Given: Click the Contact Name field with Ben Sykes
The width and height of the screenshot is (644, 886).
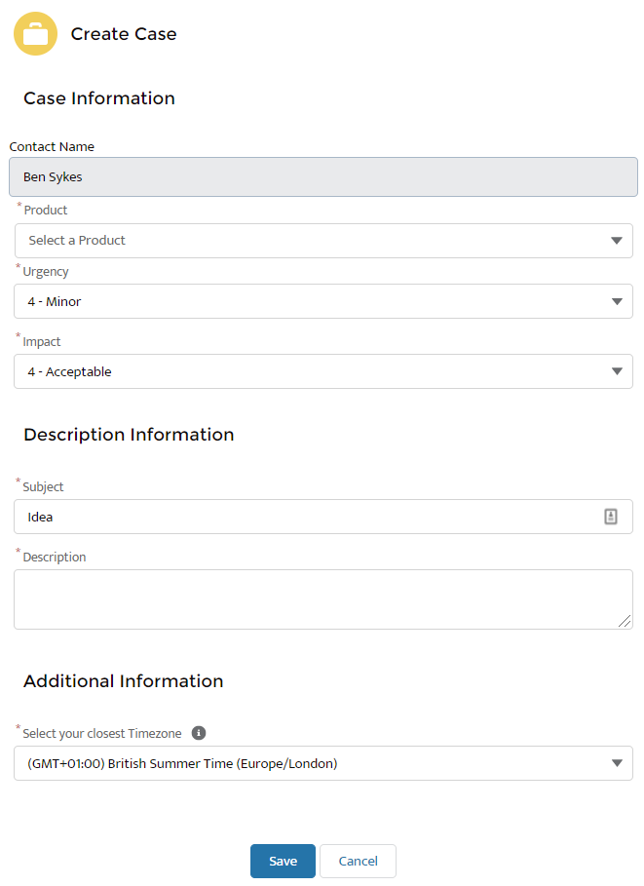Looking at the screenshot, I should coord(323,176).
